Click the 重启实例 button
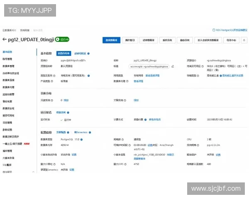Screen dimensions: 249x199 point(167,40)
